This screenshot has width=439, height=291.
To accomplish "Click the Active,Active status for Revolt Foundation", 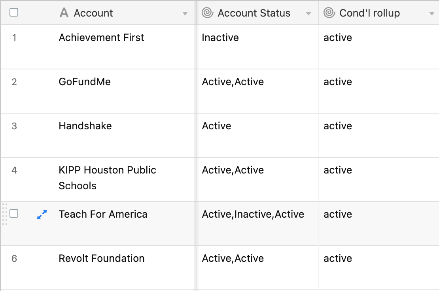I will tap(233, 258).
